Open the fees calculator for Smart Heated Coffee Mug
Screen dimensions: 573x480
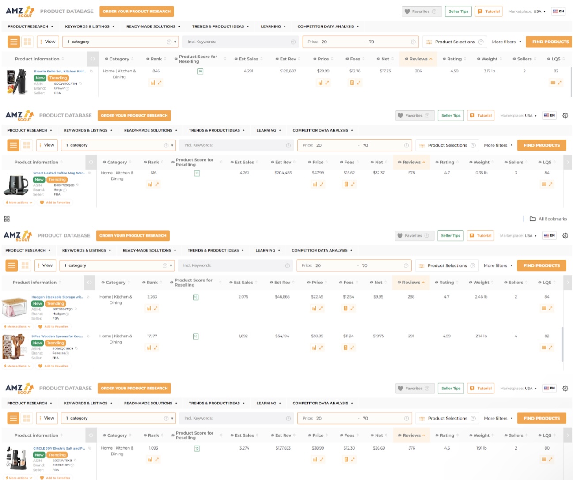click(346, 184)
